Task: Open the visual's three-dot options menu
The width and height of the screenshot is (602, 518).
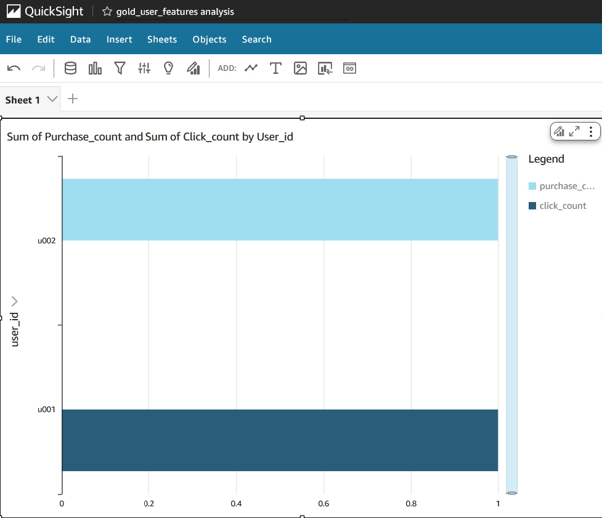Action: pos(591,132)
